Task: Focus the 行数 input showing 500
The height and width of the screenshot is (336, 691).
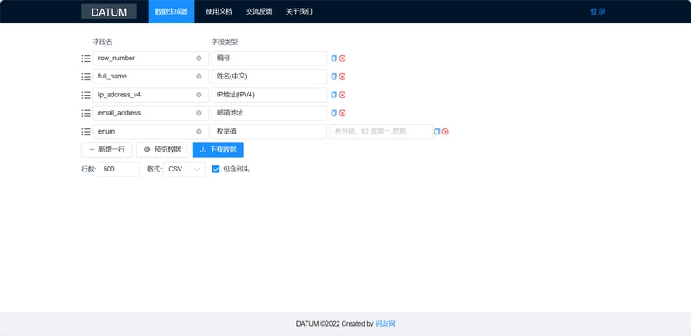Action: click(118, 170)
